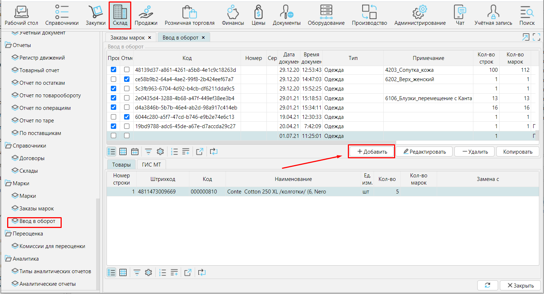This screenshot has height=294, width=544.
Task: Open the Финансы piggy bank section
Action: pyautogui.click(x=233, y=15)
